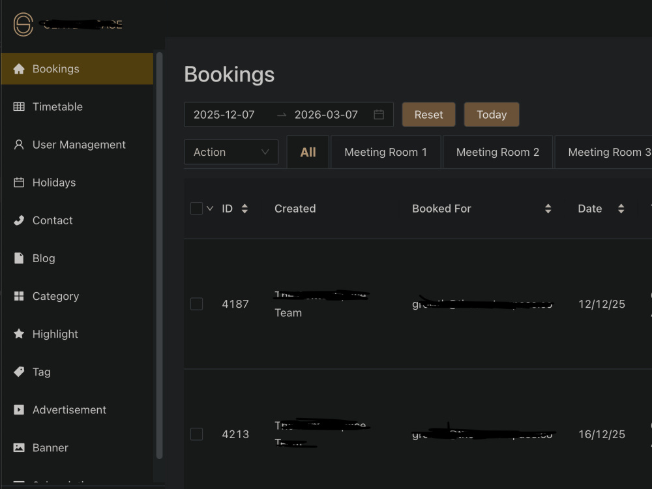Click the Timetable grid icon
Image resolution: width=652 pixels, height=489 pixels.
click(19, 106)
